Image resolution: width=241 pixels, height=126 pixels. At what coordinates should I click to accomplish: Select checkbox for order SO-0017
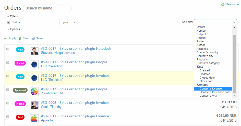click(8, 49)
